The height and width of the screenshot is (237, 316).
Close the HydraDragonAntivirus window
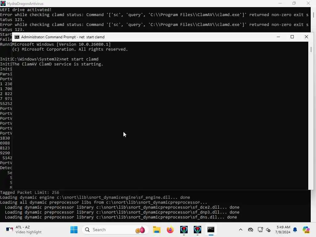point(308,3)
